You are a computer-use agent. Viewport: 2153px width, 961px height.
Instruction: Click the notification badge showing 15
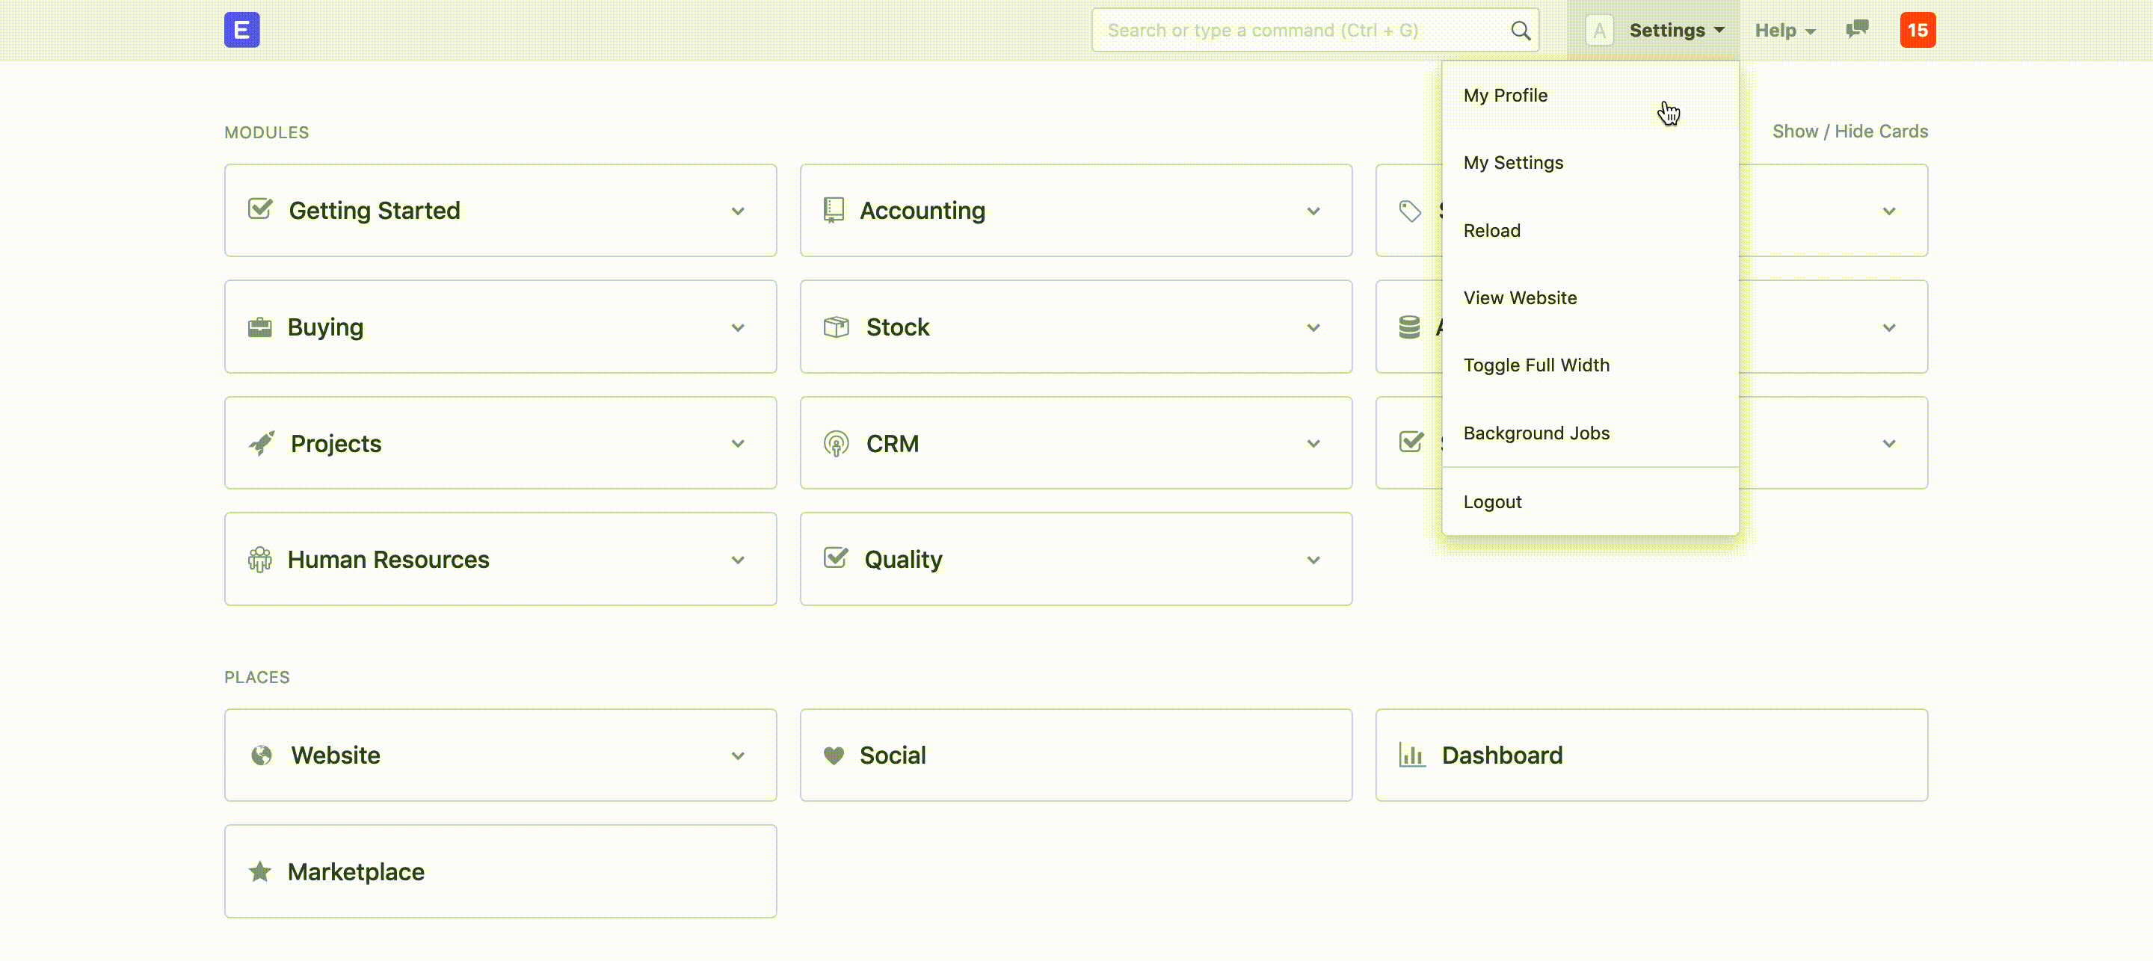click(x=1918, y=30)
